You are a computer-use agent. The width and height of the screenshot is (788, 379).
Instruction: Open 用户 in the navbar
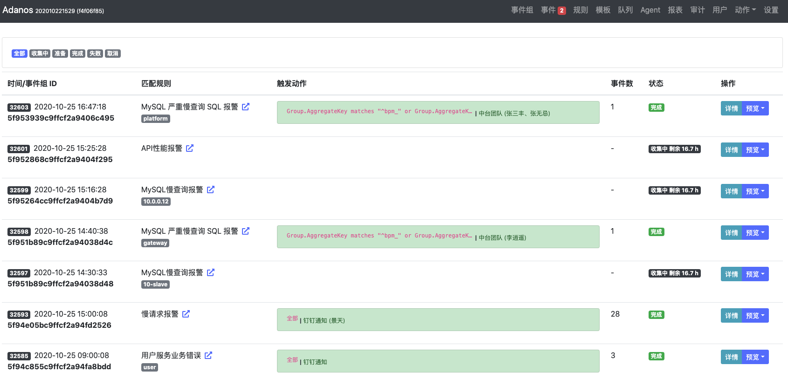click(720, 10)
